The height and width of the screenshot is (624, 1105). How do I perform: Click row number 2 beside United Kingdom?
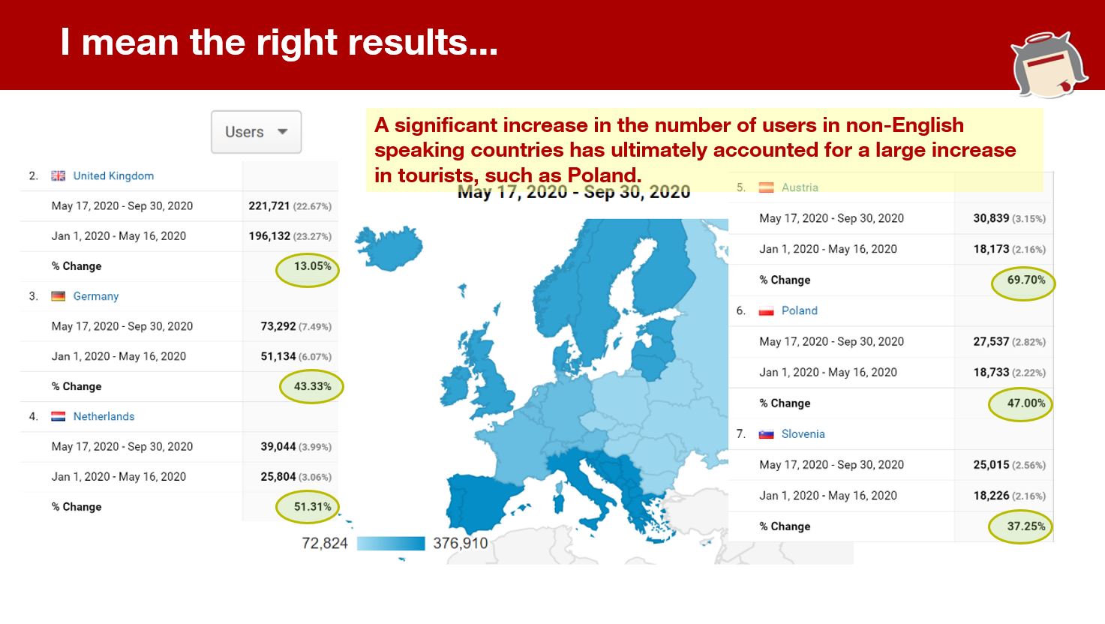pos(33,175)
